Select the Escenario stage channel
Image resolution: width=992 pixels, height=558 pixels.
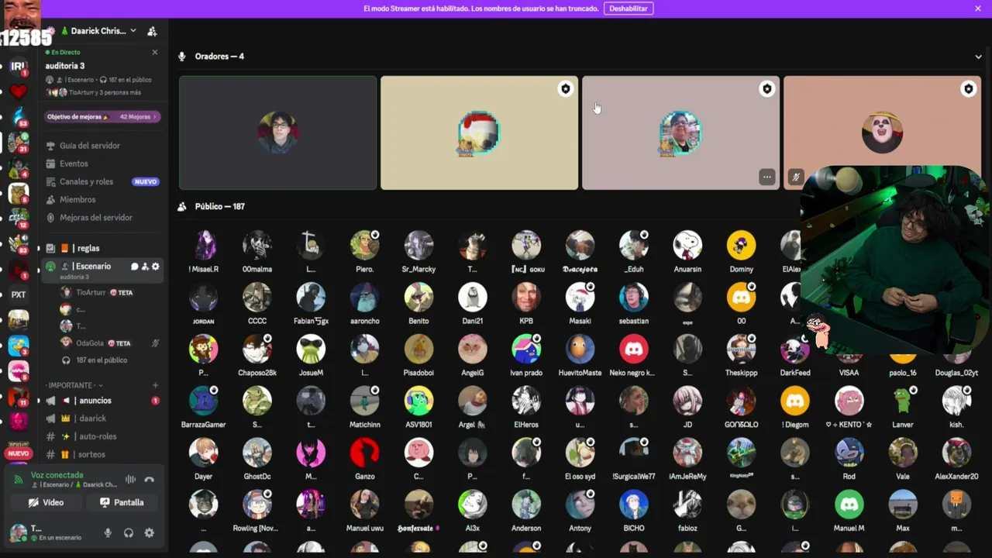coord(102,270)
